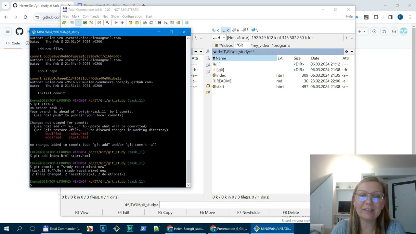This screenshot has width=416, height=234.
Task: Click the F3 View button
Action: point(82,213)
